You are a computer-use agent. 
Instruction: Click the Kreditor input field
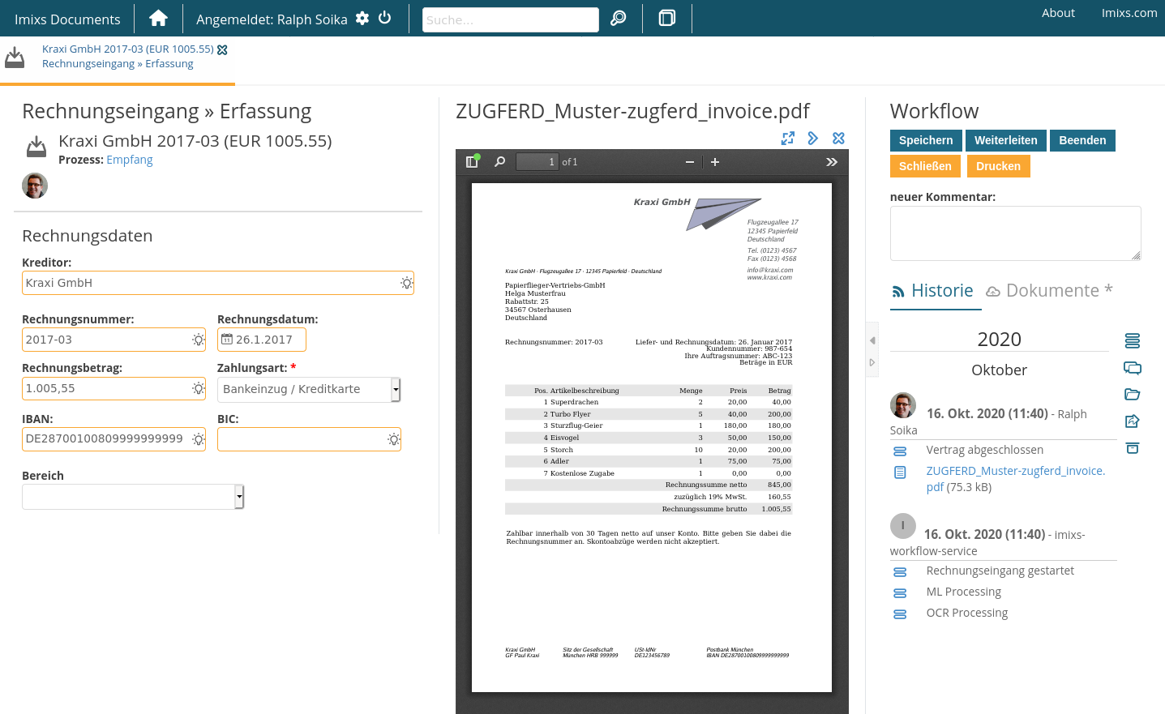click(218, 283)
